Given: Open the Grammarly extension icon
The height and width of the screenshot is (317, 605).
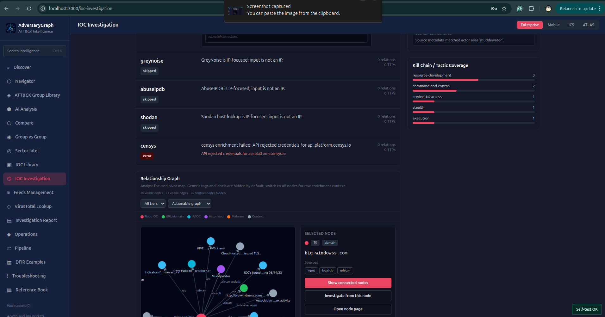Looking at the screenshot, I should point(520,9).
